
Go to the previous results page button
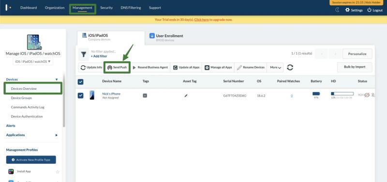[322, 54]
